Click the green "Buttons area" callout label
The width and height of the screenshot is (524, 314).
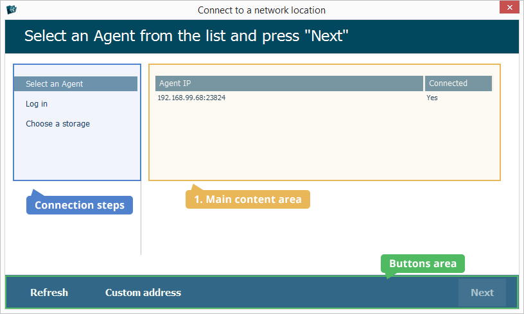click(423, 263)
